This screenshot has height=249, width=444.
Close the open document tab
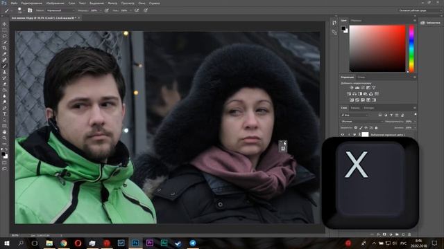[x=79, y=18]
